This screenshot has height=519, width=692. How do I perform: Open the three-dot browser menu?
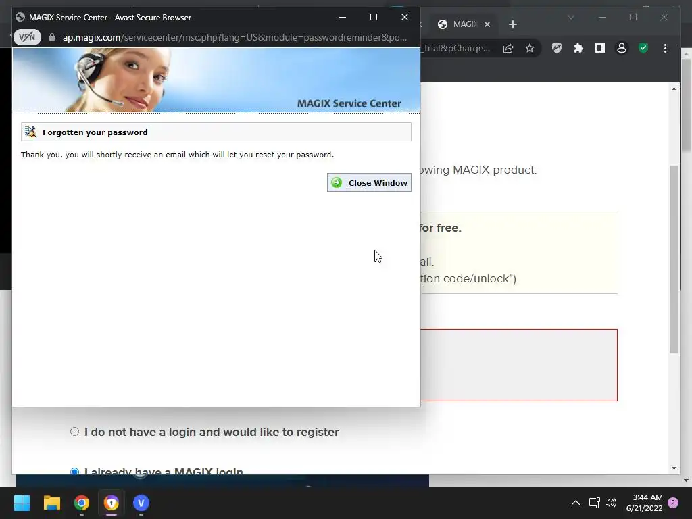665,48
